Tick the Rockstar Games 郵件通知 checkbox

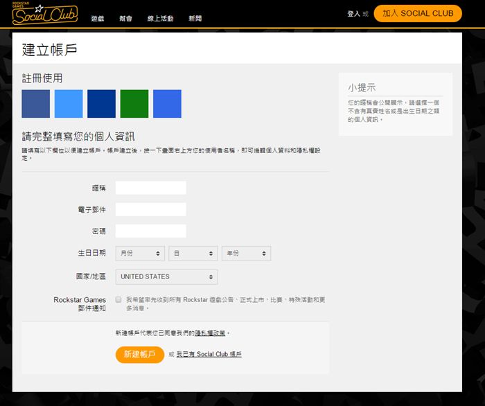pos(119,300)
